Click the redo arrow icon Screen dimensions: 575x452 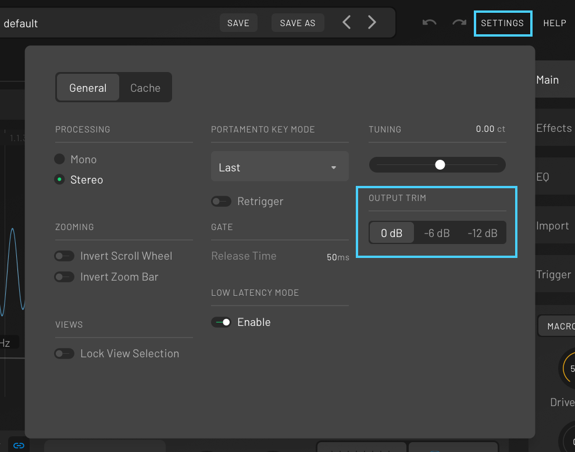coord(459,23)
